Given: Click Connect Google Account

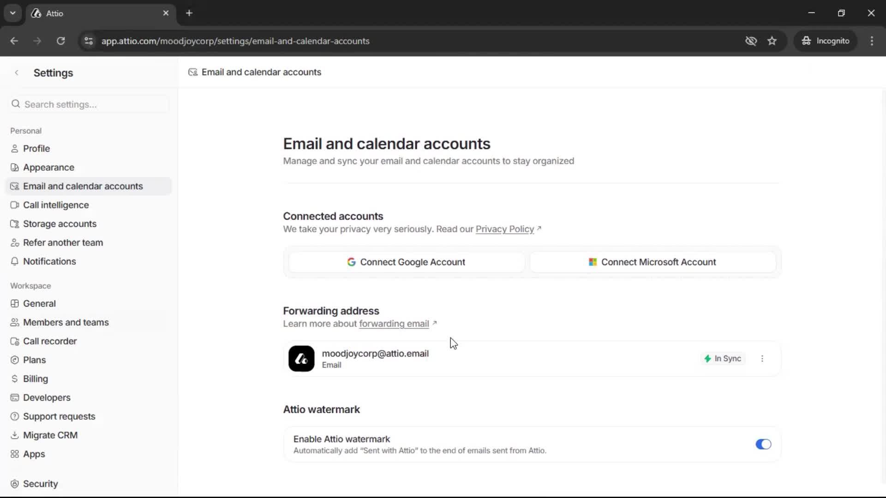Looking at the screenshot, I should [406, 262].
